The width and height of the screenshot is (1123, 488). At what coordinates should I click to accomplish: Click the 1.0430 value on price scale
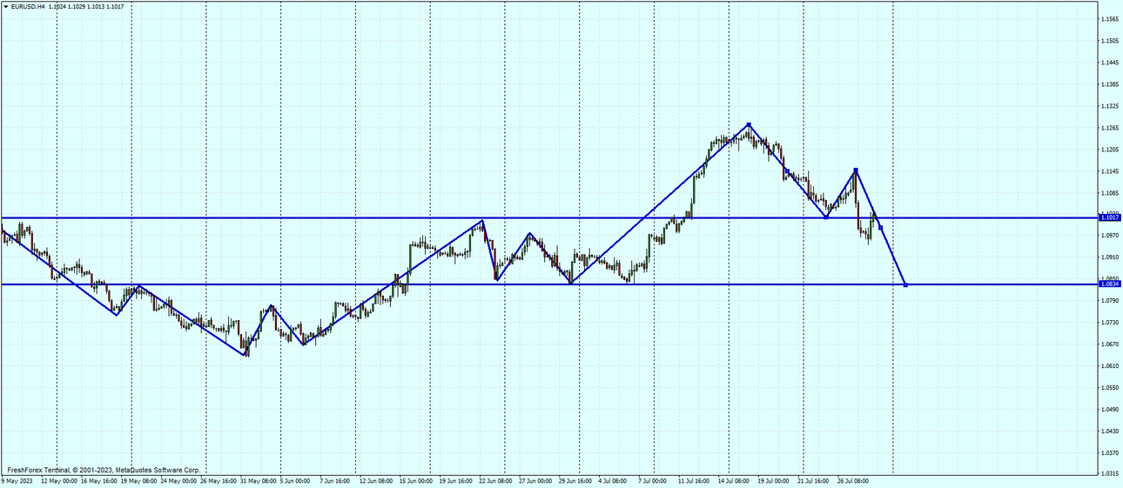point(1110,431)
